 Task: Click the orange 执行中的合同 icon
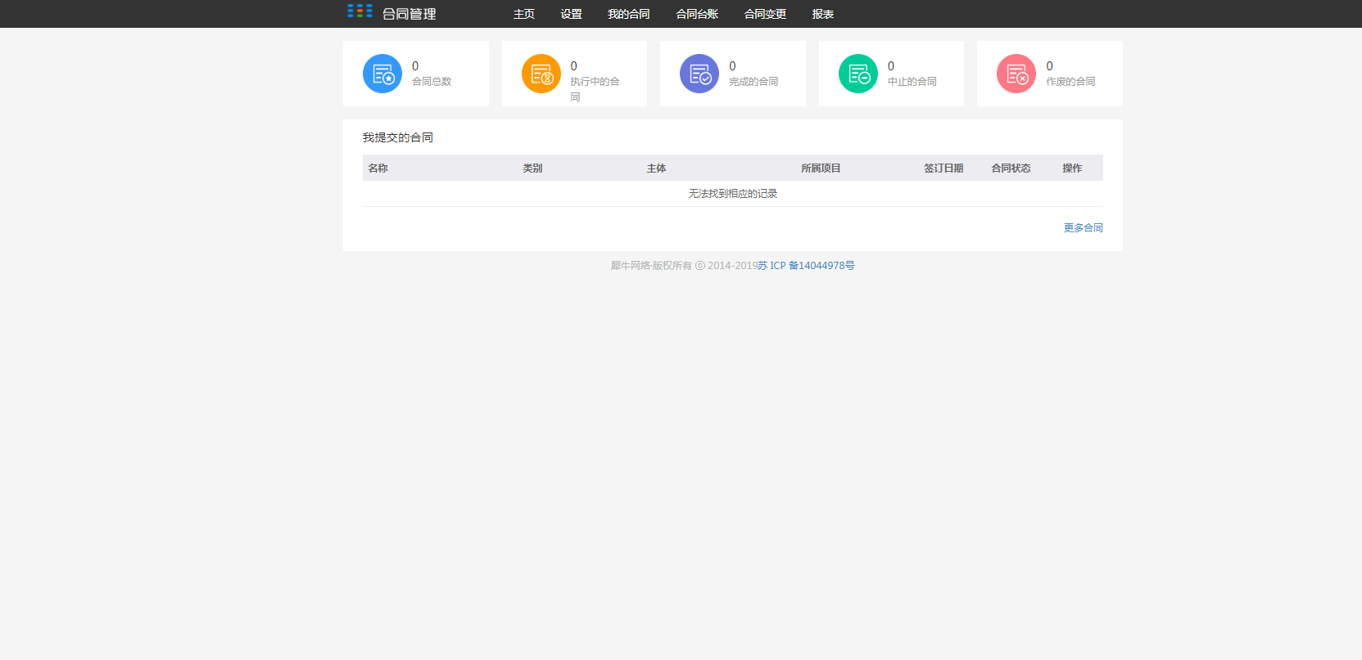click(x=541, y=74)
